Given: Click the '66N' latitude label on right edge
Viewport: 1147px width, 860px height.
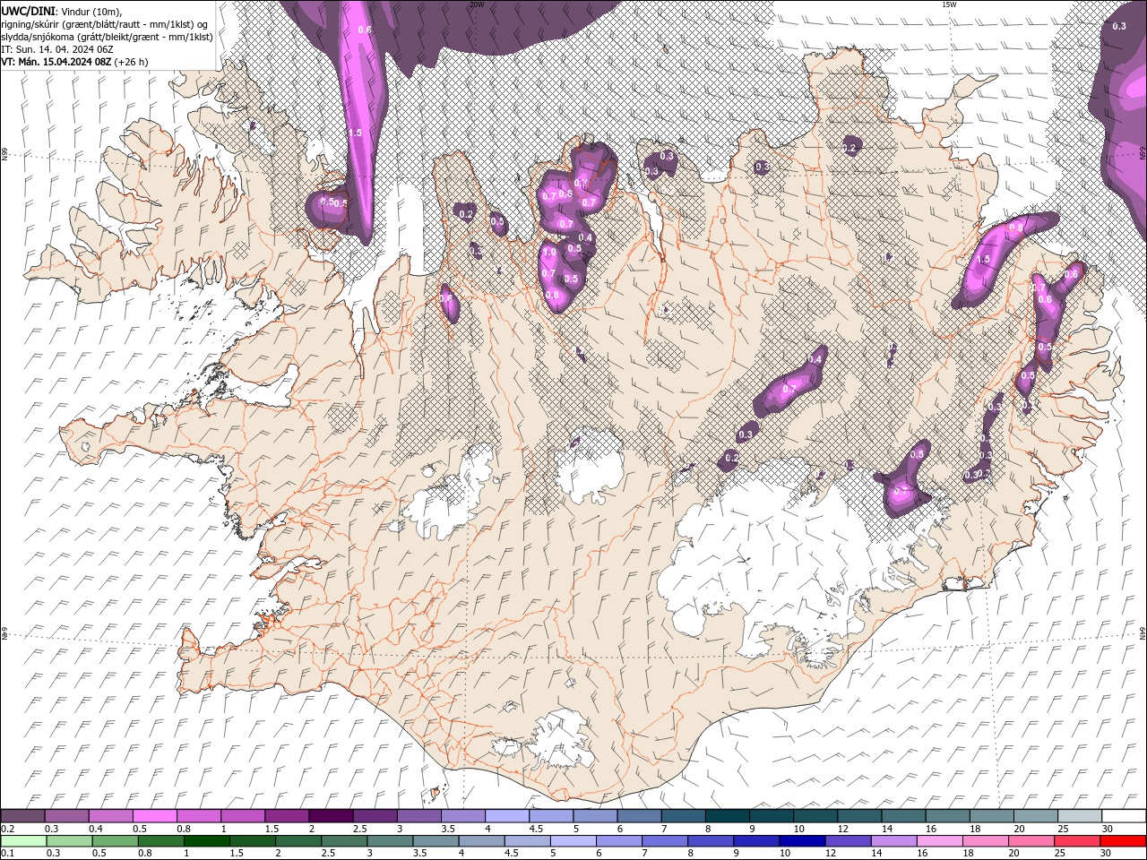Looking at the screenshot, I should pos(1143,153).
